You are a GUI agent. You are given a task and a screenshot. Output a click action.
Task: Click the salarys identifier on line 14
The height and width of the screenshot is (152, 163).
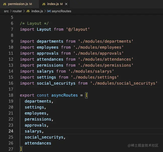tap(45, 71)
